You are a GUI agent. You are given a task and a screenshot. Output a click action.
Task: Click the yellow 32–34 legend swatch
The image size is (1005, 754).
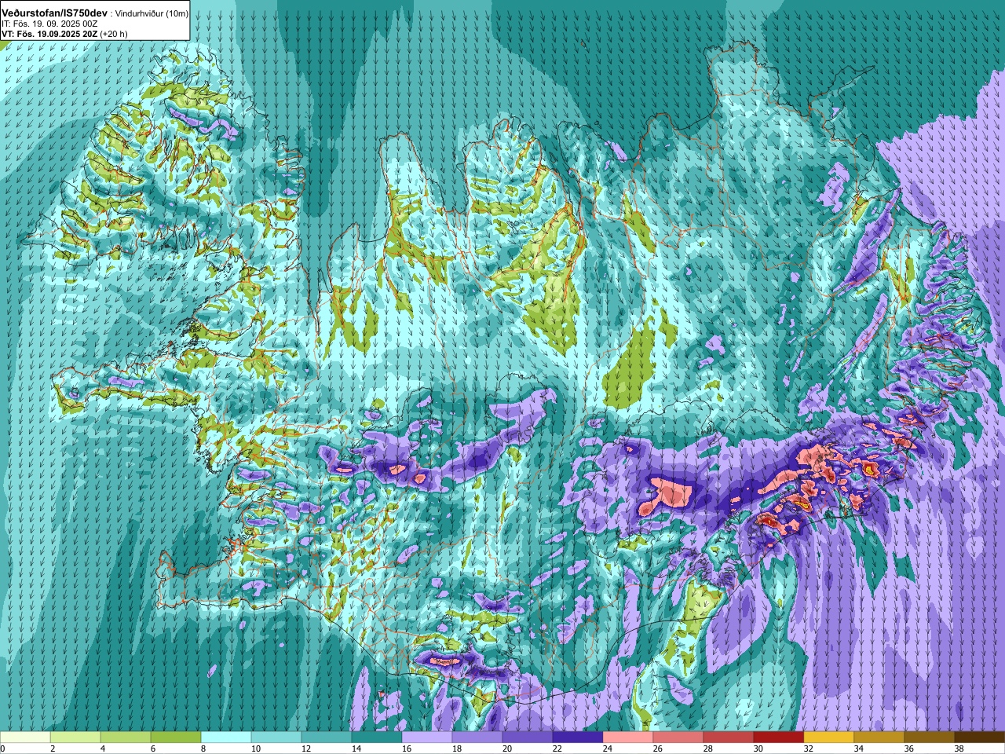click(829, 738)
